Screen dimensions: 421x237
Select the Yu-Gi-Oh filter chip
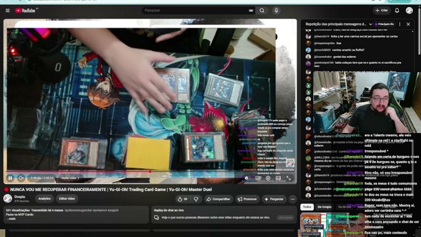pos(344,207)
